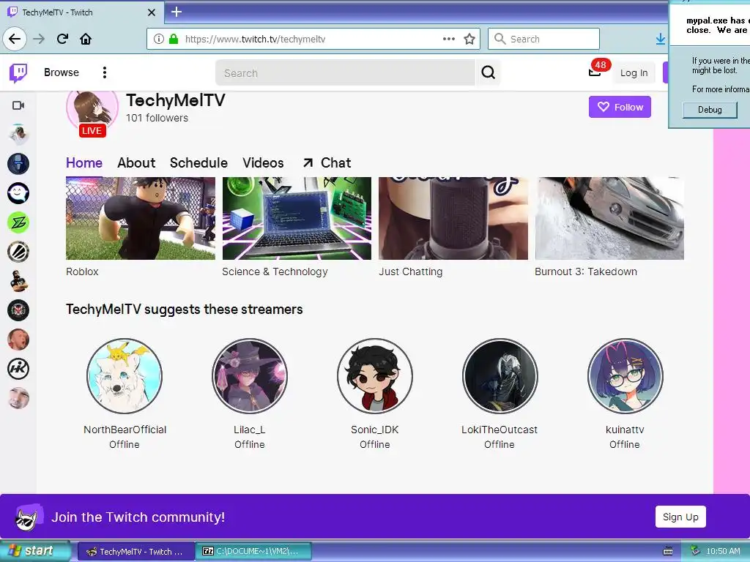Click the Sign Up button

point(680,517)
